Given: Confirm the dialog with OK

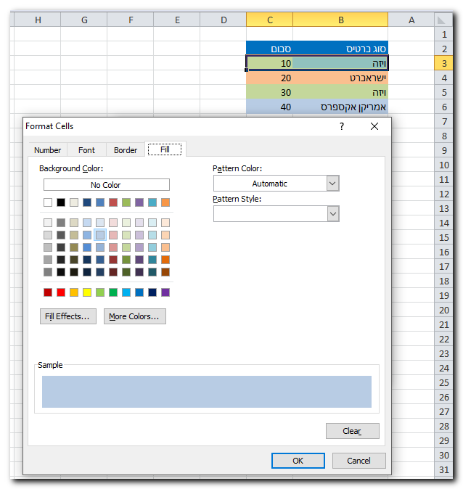Looking at the screenshot, I should click(298, 461).
